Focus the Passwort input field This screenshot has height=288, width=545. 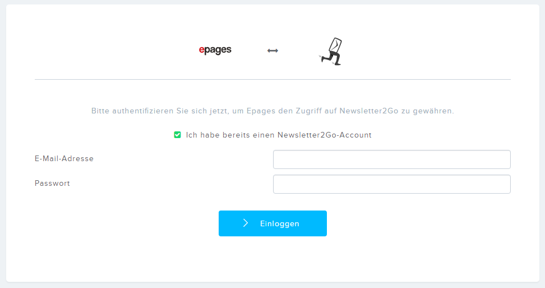pos(392,184)
